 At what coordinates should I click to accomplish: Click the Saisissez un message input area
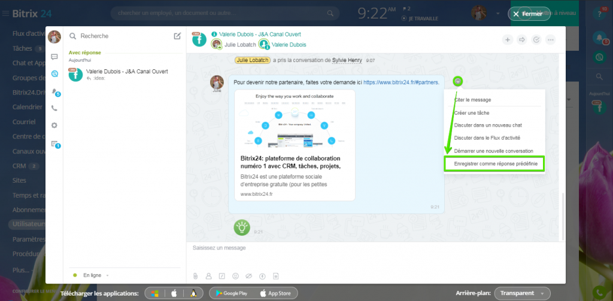pos(375,256)
